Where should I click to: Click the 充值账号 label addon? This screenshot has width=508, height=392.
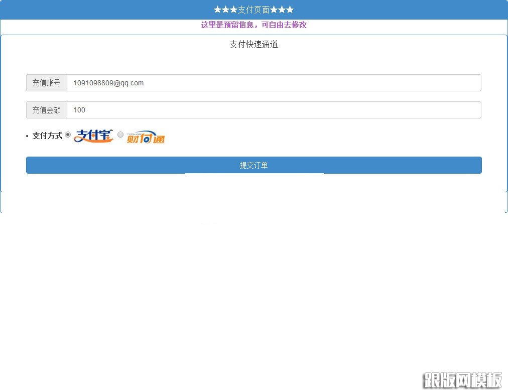pyautogui.click(x=46, y=83)
